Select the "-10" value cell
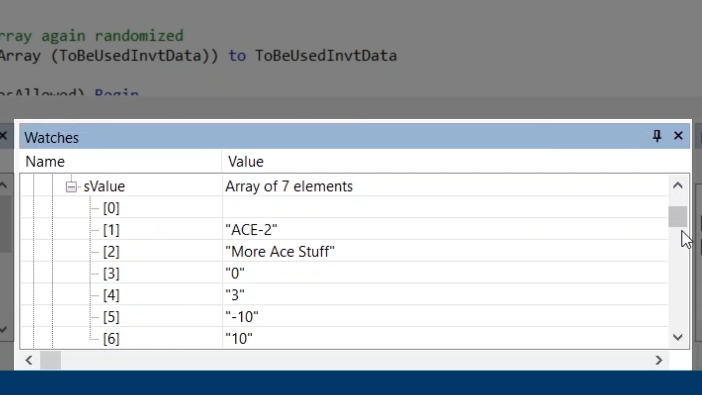This screenshot has width=702, height=395. pos(242,317)
